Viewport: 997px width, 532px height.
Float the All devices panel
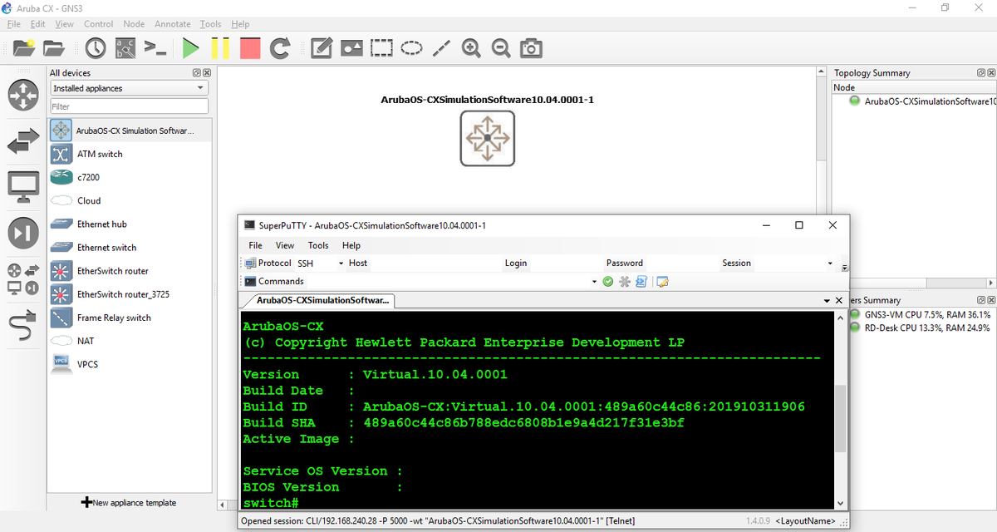(197, 73)
